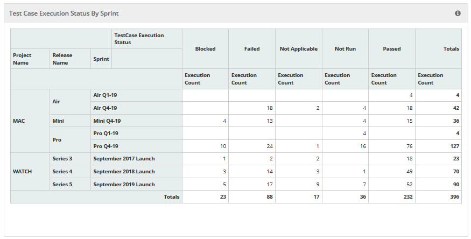
Task: Click the widget title Test Case Execution Status By Sprint
Action: coord(64,13)
